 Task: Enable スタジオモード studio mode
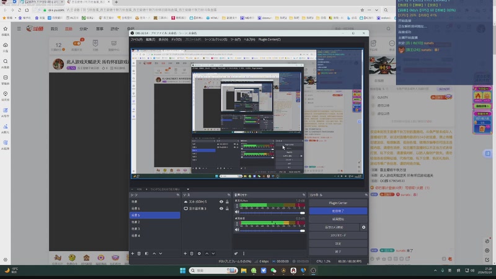pos(338,236)
